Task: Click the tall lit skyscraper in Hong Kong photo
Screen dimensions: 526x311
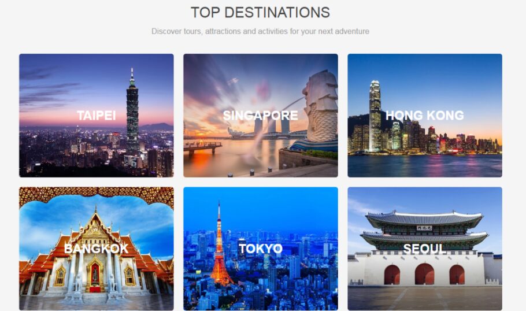Action: coord(375,116)
